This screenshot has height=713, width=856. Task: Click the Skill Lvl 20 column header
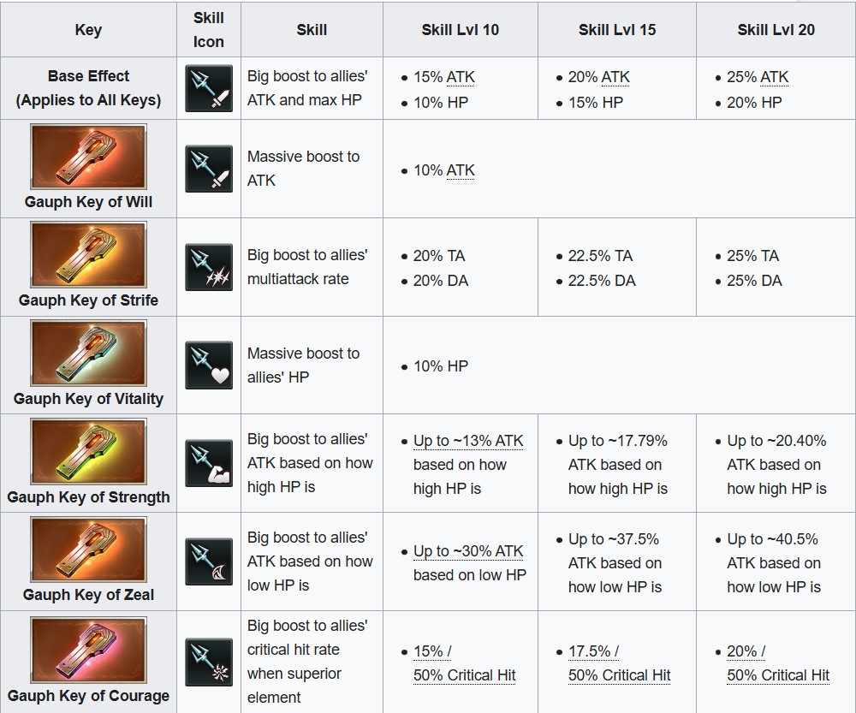click(776, 29)
